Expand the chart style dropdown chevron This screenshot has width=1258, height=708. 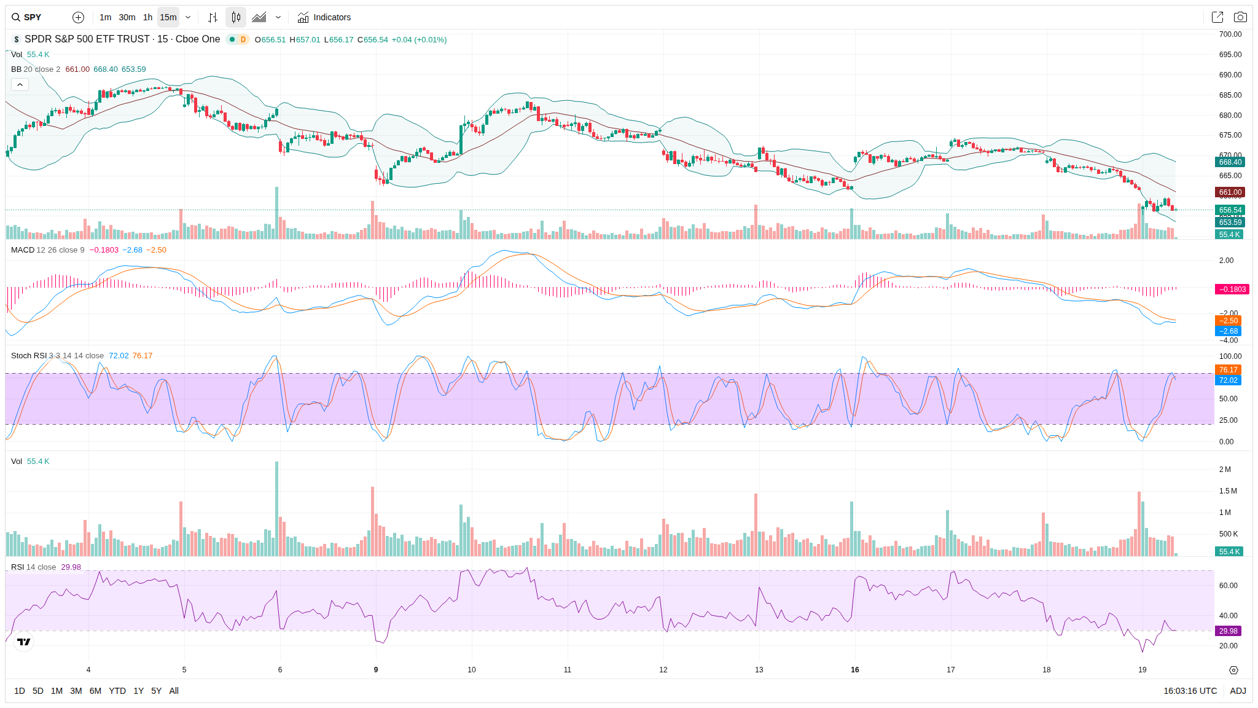(x=278, y=17)
